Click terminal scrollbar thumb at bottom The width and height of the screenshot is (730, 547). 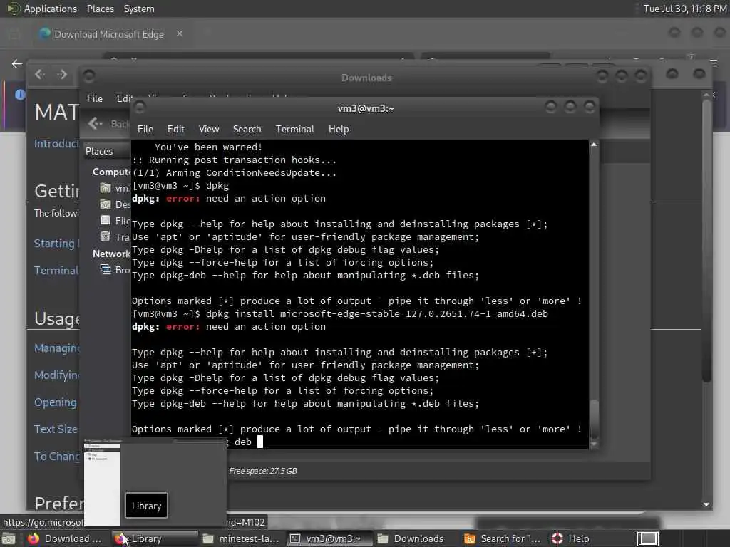594,419
